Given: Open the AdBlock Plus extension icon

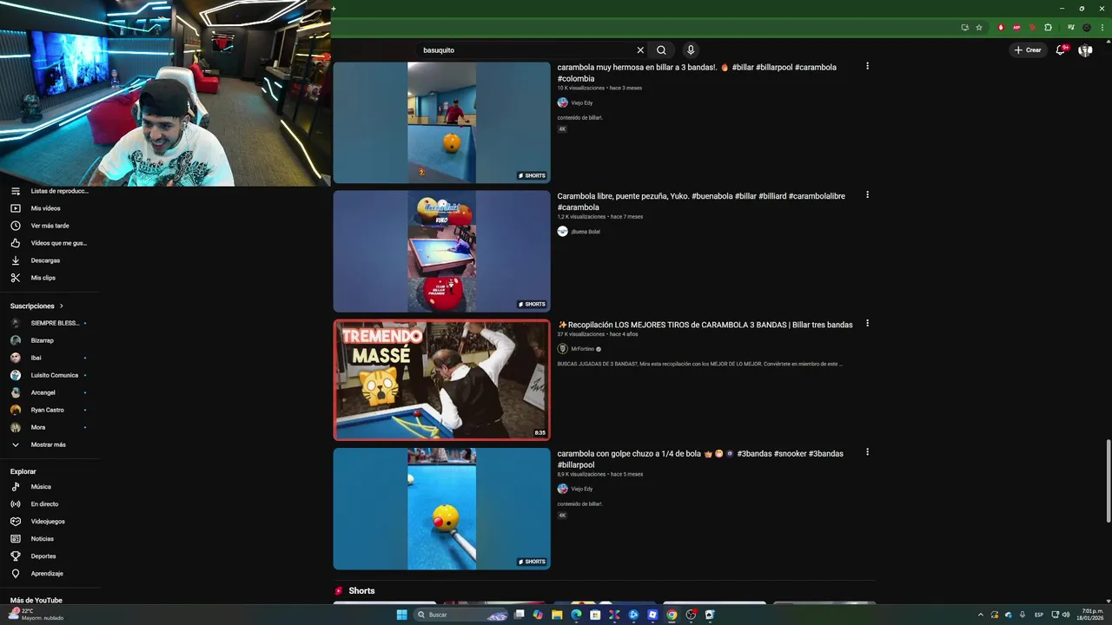Looking at the screenshot, I should pos(1016,27).
